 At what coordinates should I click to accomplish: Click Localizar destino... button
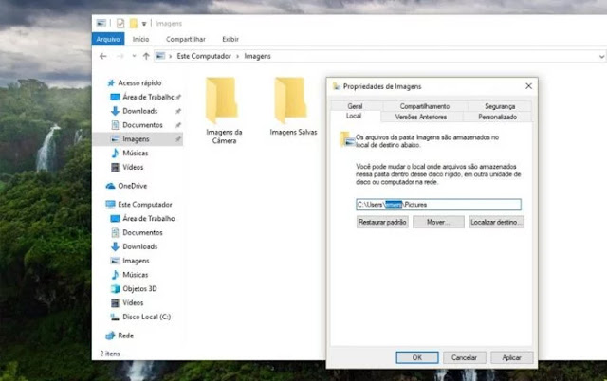pyautogui.click(x=497, y=222)
